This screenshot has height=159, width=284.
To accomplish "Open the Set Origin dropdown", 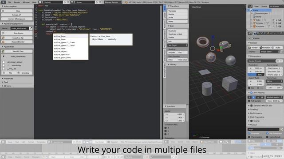I will [x=177, y=45].
